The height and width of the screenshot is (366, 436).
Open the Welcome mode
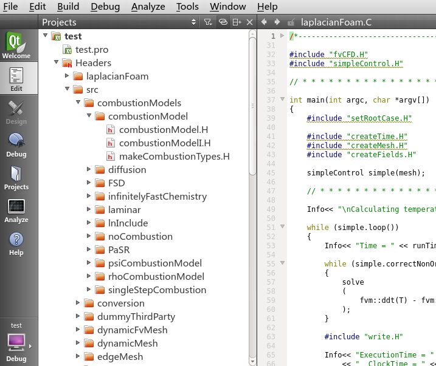pyautogui.click(x=16, y=46)
